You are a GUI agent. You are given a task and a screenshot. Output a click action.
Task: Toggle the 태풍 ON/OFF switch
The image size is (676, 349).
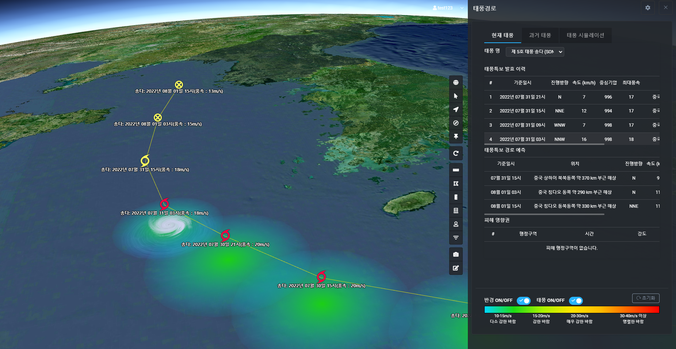pos(576,300)
